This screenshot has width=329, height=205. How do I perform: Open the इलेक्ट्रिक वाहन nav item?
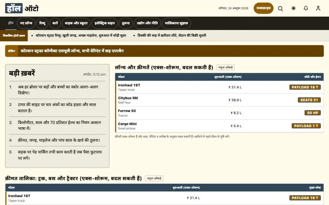point(105,23)
